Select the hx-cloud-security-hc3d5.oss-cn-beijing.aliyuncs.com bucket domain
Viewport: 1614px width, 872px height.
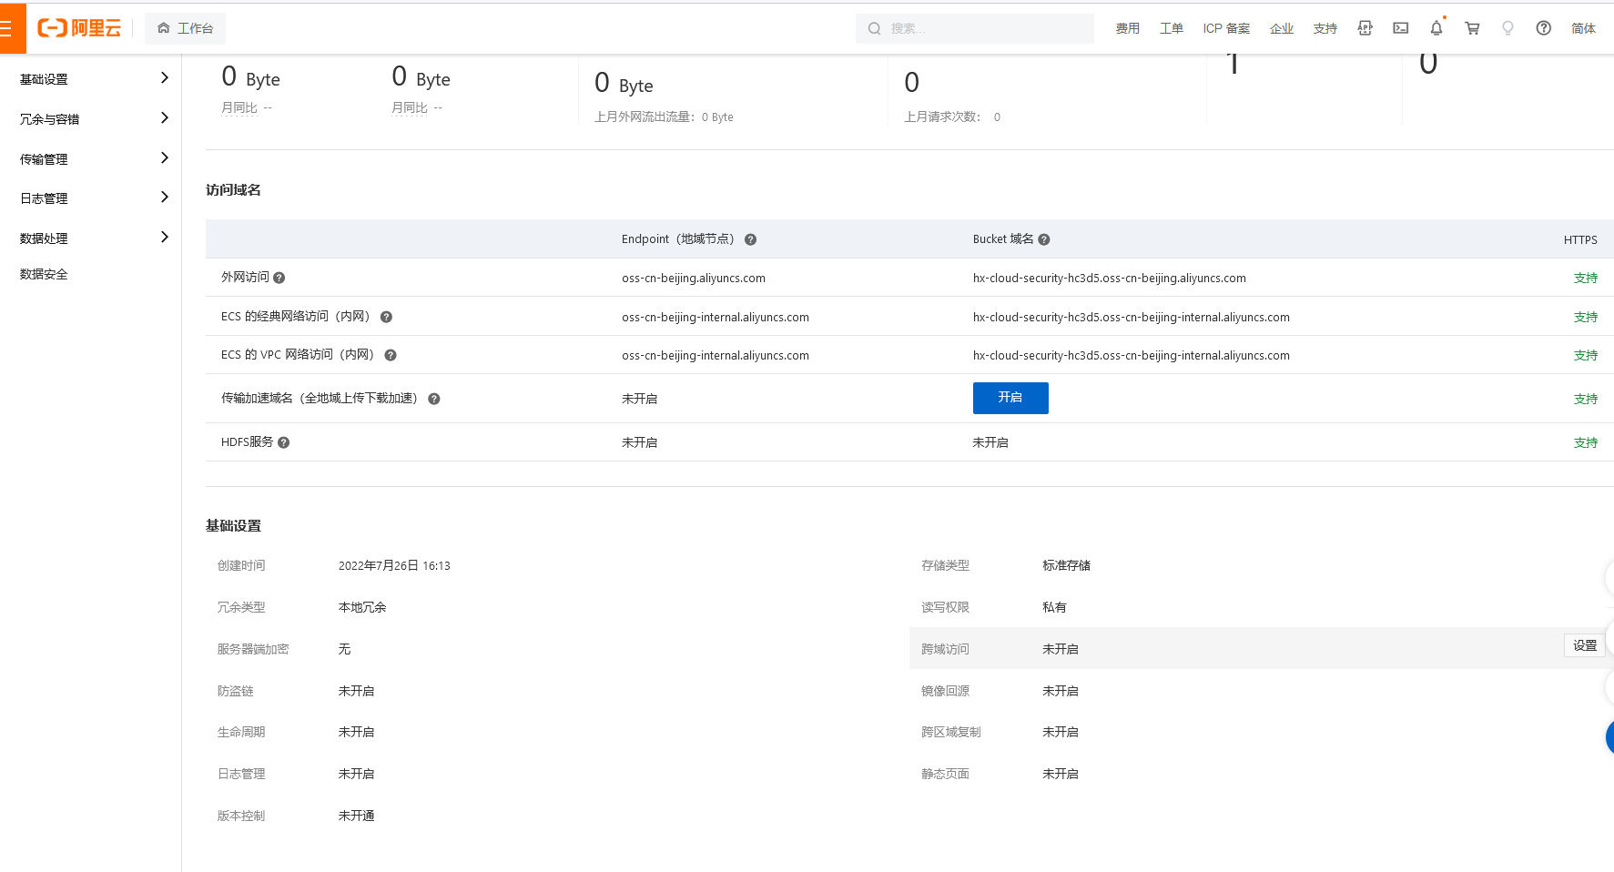[x=1110, y=278]
